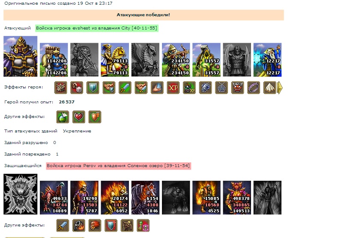
Task: Select the defender skull emblem portrait
Action: 21,194
